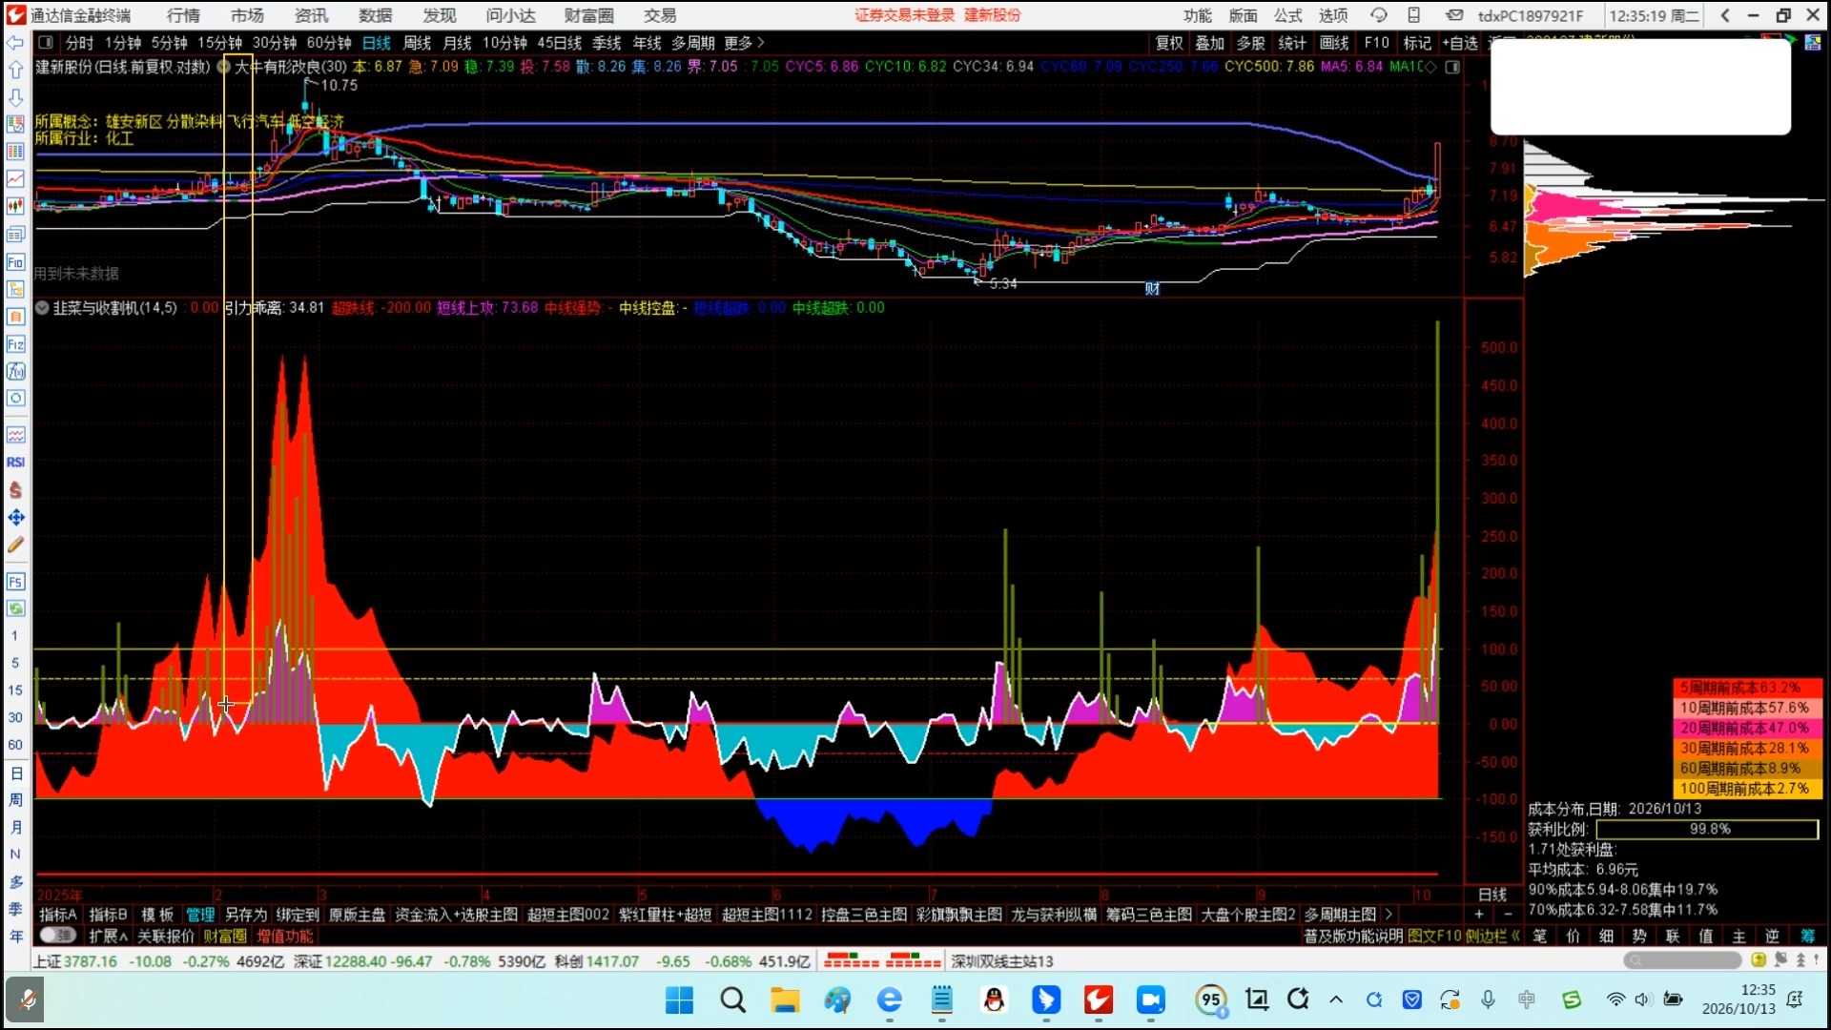Click the blue four-way move arrows icon
1831x1030 pixels.
(15, 517)
